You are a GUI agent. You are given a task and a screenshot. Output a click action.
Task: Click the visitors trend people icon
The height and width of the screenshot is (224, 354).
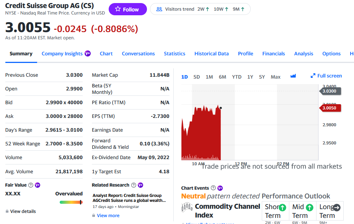coord(159,9)
